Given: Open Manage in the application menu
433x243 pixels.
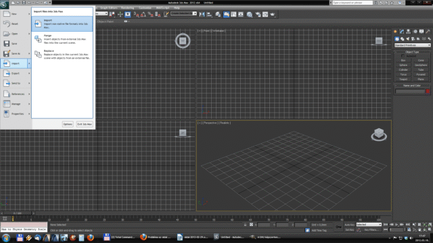Looking at the screenshot, I should coord(16,104).
